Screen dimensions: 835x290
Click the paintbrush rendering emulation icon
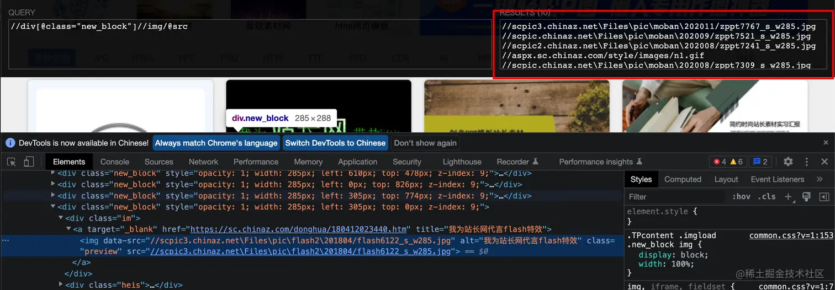[806, 197]
